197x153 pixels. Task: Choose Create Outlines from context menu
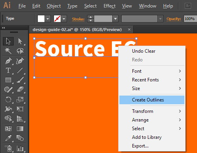pos(152,100)
